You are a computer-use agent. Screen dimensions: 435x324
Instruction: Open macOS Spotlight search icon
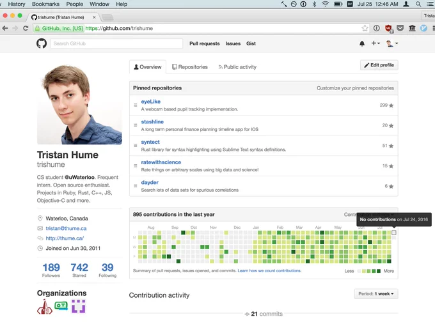pyautogui.click(x=418, y=4)
